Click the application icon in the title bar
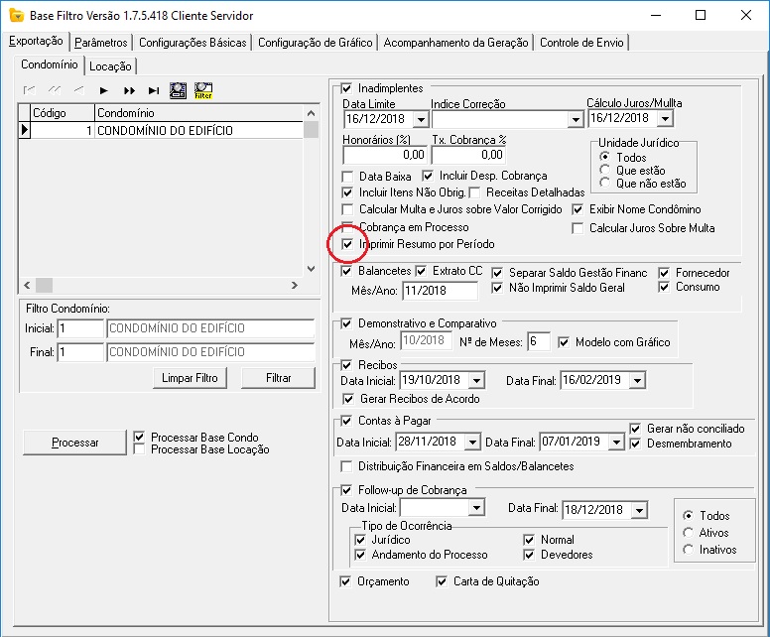Image resolution: width=770 pixels, height=637 pixels. coord(14,16)
